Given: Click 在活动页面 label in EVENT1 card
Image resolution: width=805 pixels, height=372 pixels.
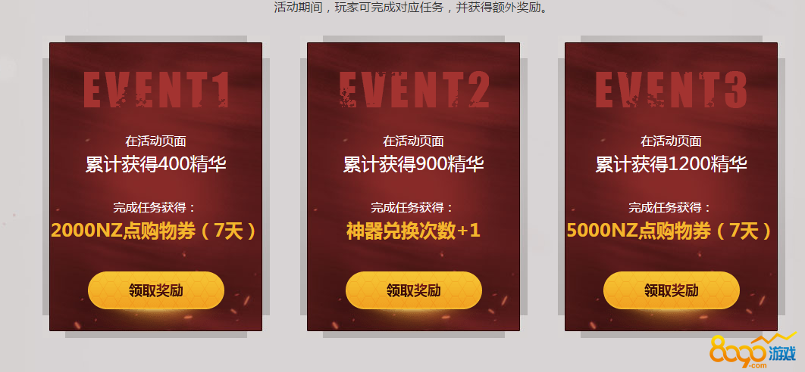Looking at the screenshot, I should click(x=156, y=141).
